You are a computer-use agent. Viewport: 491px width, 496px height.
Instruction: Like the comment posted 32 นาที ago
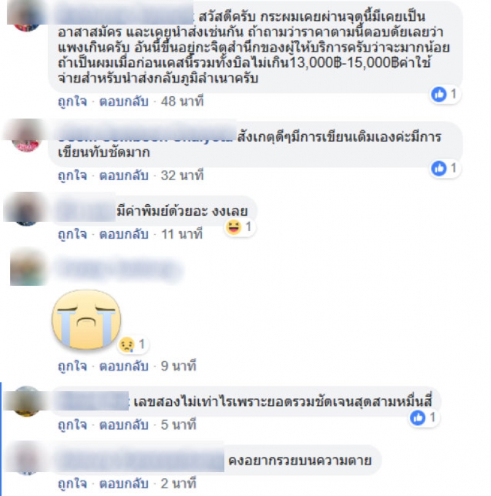pyautogui.click(x=72, y=175)
